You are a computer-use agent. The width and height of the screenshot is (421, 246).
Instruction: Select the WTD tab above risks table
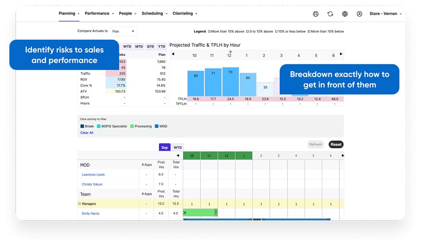click(x=127, y=47)
